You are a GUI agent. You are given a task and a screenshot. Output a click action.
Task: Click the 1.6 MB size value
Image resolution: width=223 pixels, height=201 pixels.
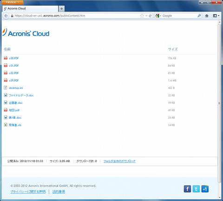tap(172, 81)
